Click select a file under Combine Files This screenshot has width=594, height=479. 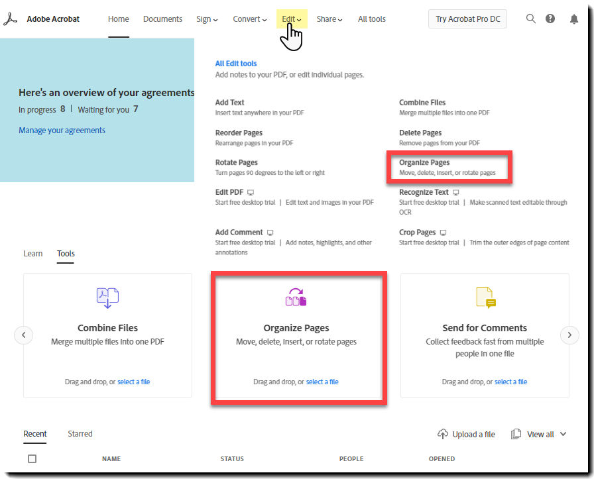click(x=134, y=382)
